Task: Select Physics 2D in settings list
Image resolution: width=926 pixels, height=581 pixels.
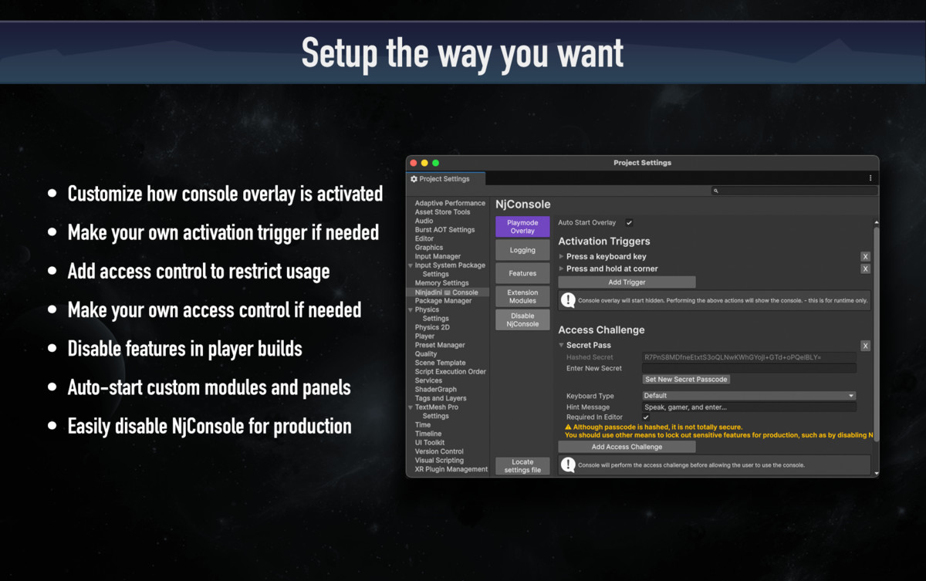Action: [x=432, y=328]
